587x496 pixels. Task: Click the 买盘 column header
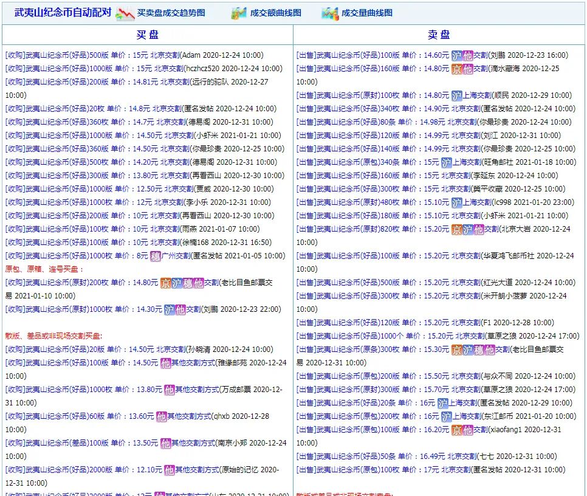pyautogui.click(x=148, y=35)
